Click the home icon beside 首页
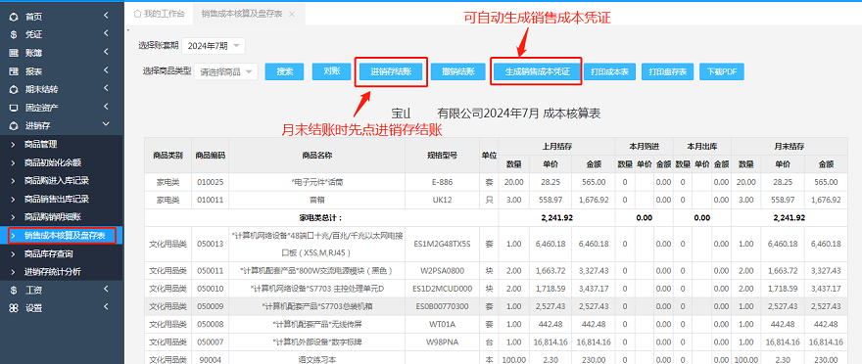Image resolution: width=862 pixels, height=364 pixels. [14, 17]
